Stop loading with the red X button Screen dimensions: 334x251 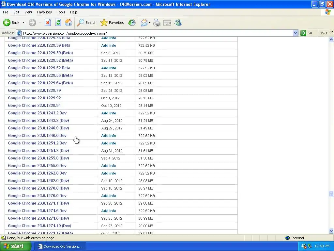pyautogui.click(x=48, y=23)
